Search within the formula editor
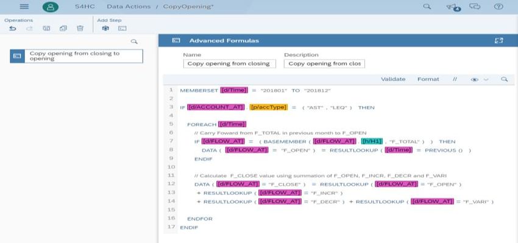 (x=504, y=79)
